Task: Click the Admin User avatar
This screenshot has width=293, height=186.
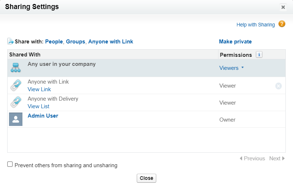Action: coord(16,119)
